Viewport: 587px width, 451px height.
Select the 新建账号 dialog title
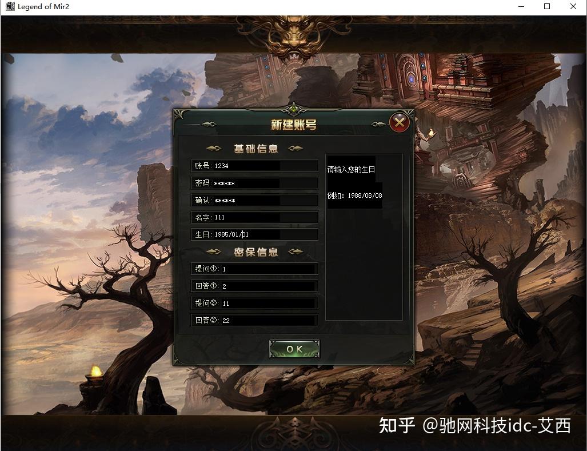pyautogui.click(x=294, y=124)
